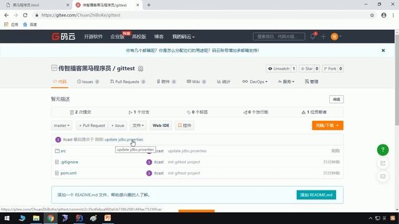Image resolution: width=399 pixels, height=224 pixels.
Task: Go back in browser history
Action: (6, 15)
